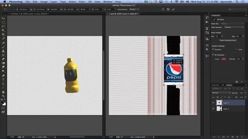Open the Character panel icon
The height and width of the screenshot is (139, 248).
207,45
